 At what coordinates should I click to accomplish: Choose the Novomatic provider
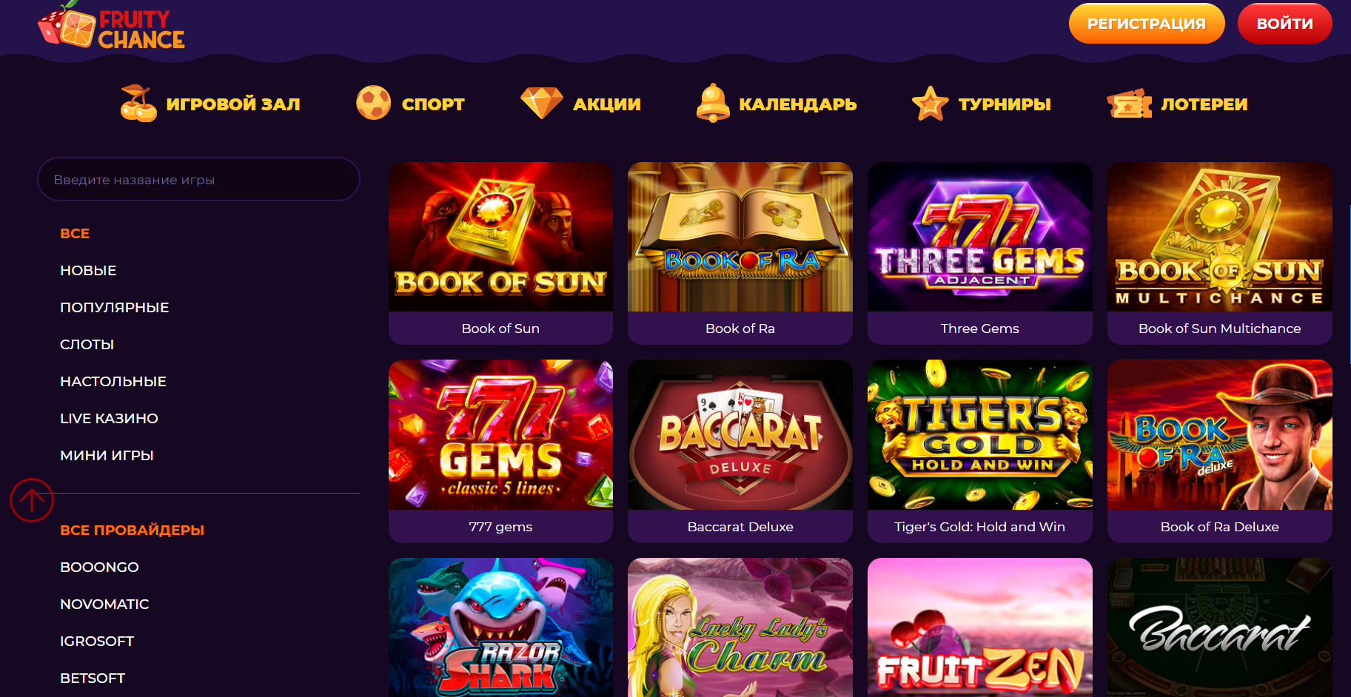coord(104,604)
